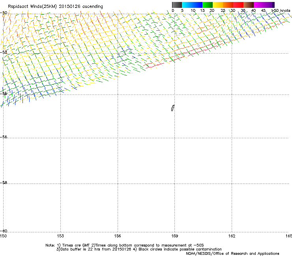Click the '-56' latitude axis label

coord(4,137)
